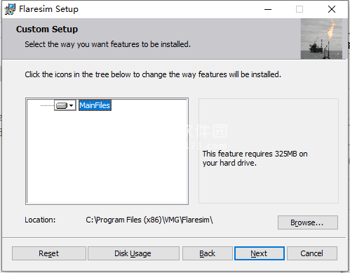
Task: Click the install path C:\Program Files (x86)\VMG\Flaresim\
Action: click(x=149, y=220)
